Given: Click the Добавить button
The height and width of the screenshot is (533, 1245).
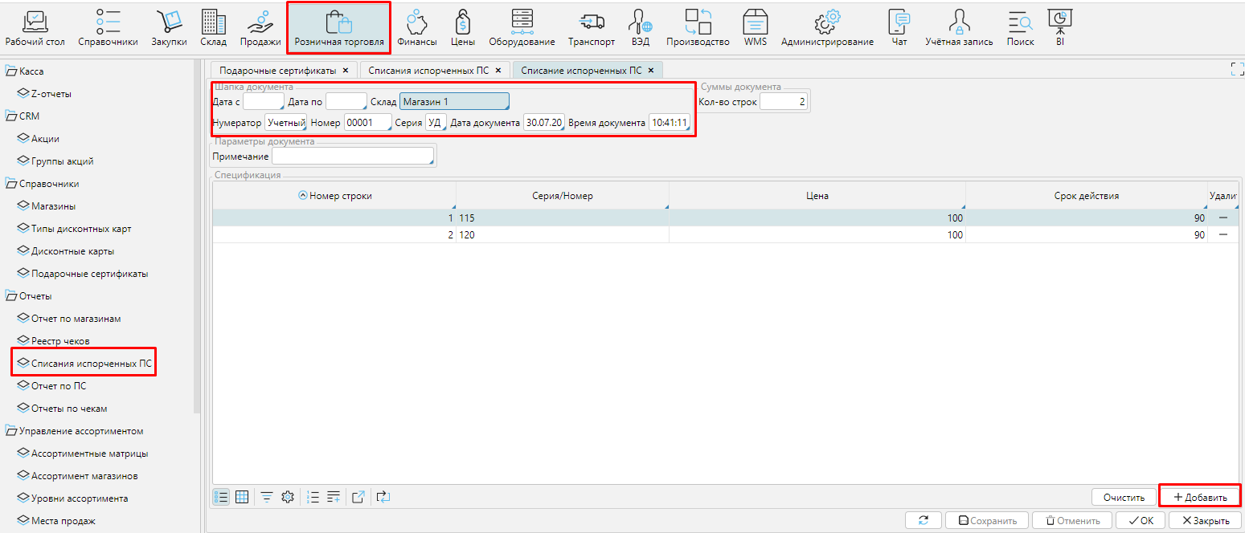Looking at the screenshot, I should click(x=1200, y=497).
